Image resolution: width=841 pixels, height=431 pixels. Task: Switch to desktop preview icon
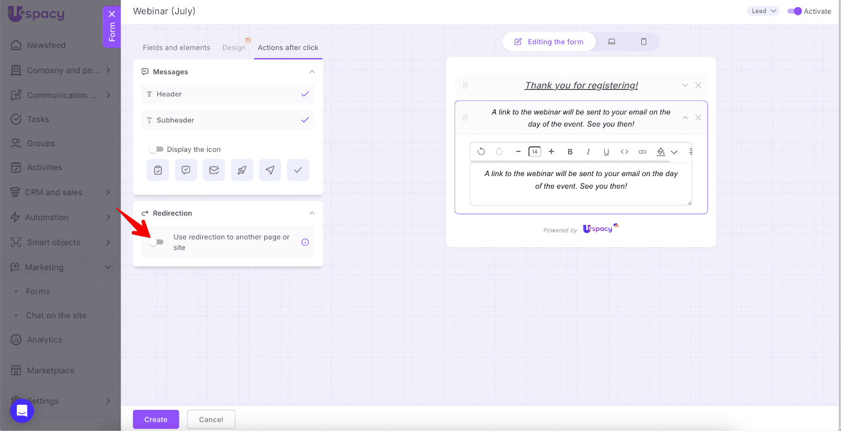(612, 42)
